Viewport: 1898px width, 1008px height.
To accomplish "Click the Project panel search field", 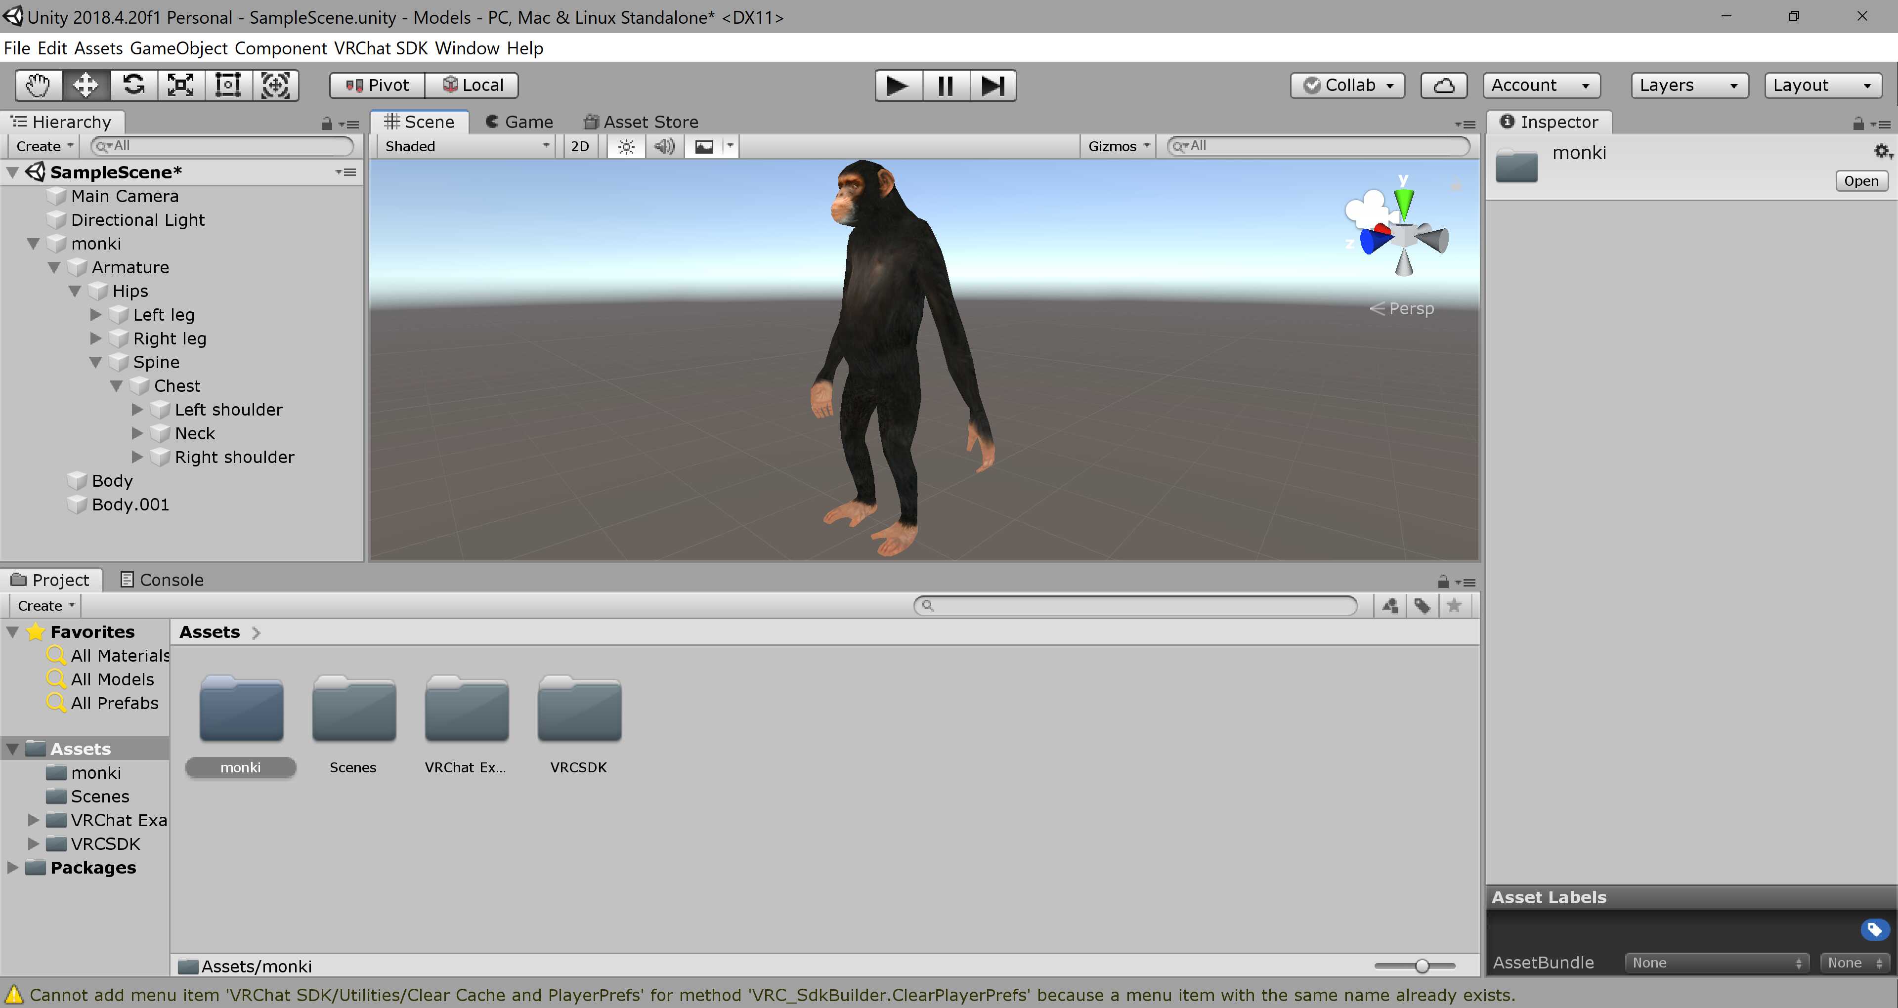I will click(x=1135, y=606).
